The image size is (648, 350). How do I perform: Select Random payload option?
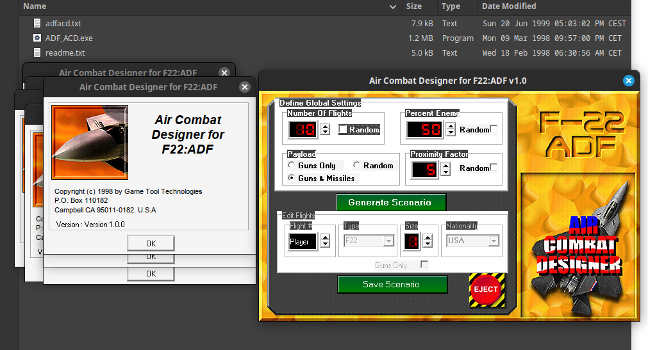pyautogui.click(x=356, y=165)
